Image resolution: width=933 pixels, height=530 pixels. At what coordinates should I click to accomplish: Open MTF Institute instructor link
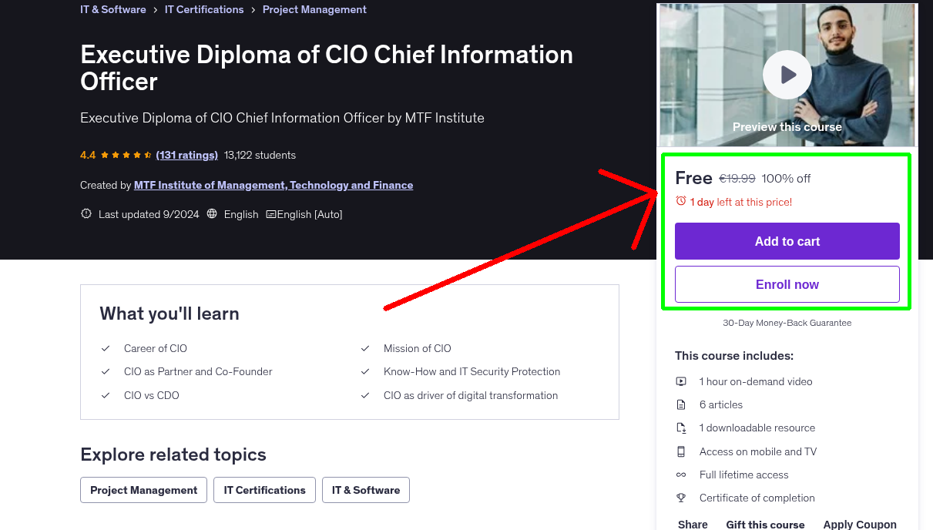click(x=274, y=185)
